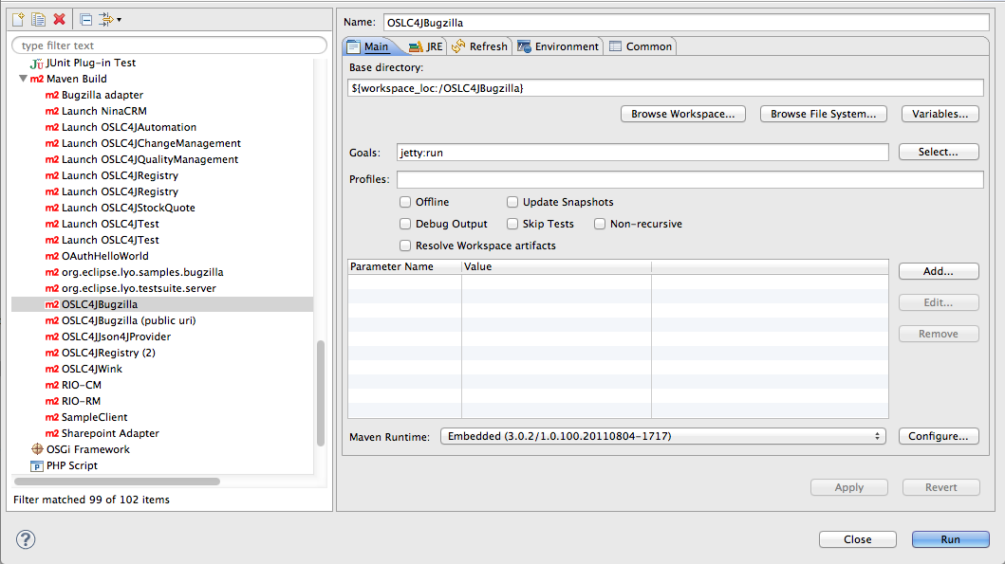Enable the Offline checkbox

pyautogui.click(x=405, y=202)
